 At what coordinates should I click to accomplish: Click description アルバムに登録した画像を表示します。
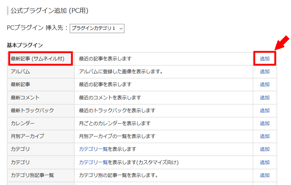121,72
